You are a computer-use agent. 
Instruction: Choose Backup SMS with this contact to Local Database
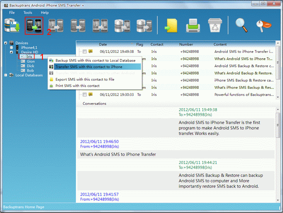click(x=95, y=60)
